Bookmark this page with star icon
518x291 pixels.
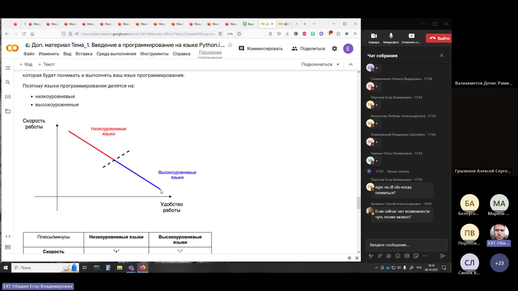(x=239, y=34)
